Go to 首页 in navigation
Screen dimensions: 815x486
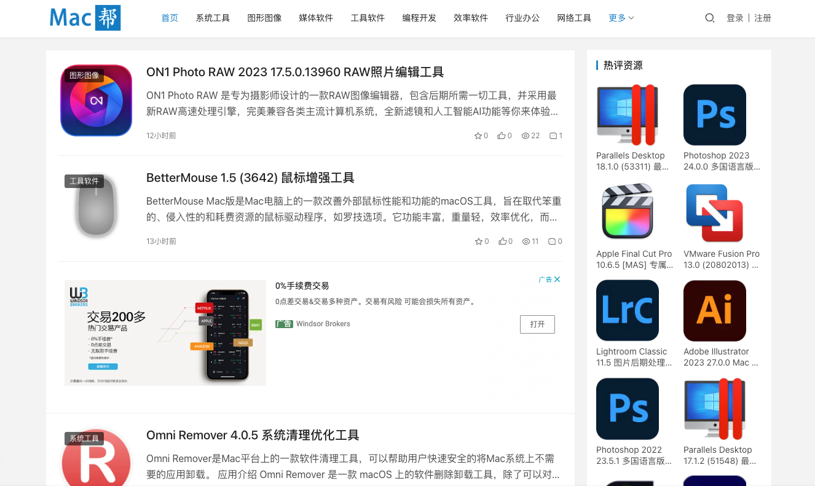point(170,18)
